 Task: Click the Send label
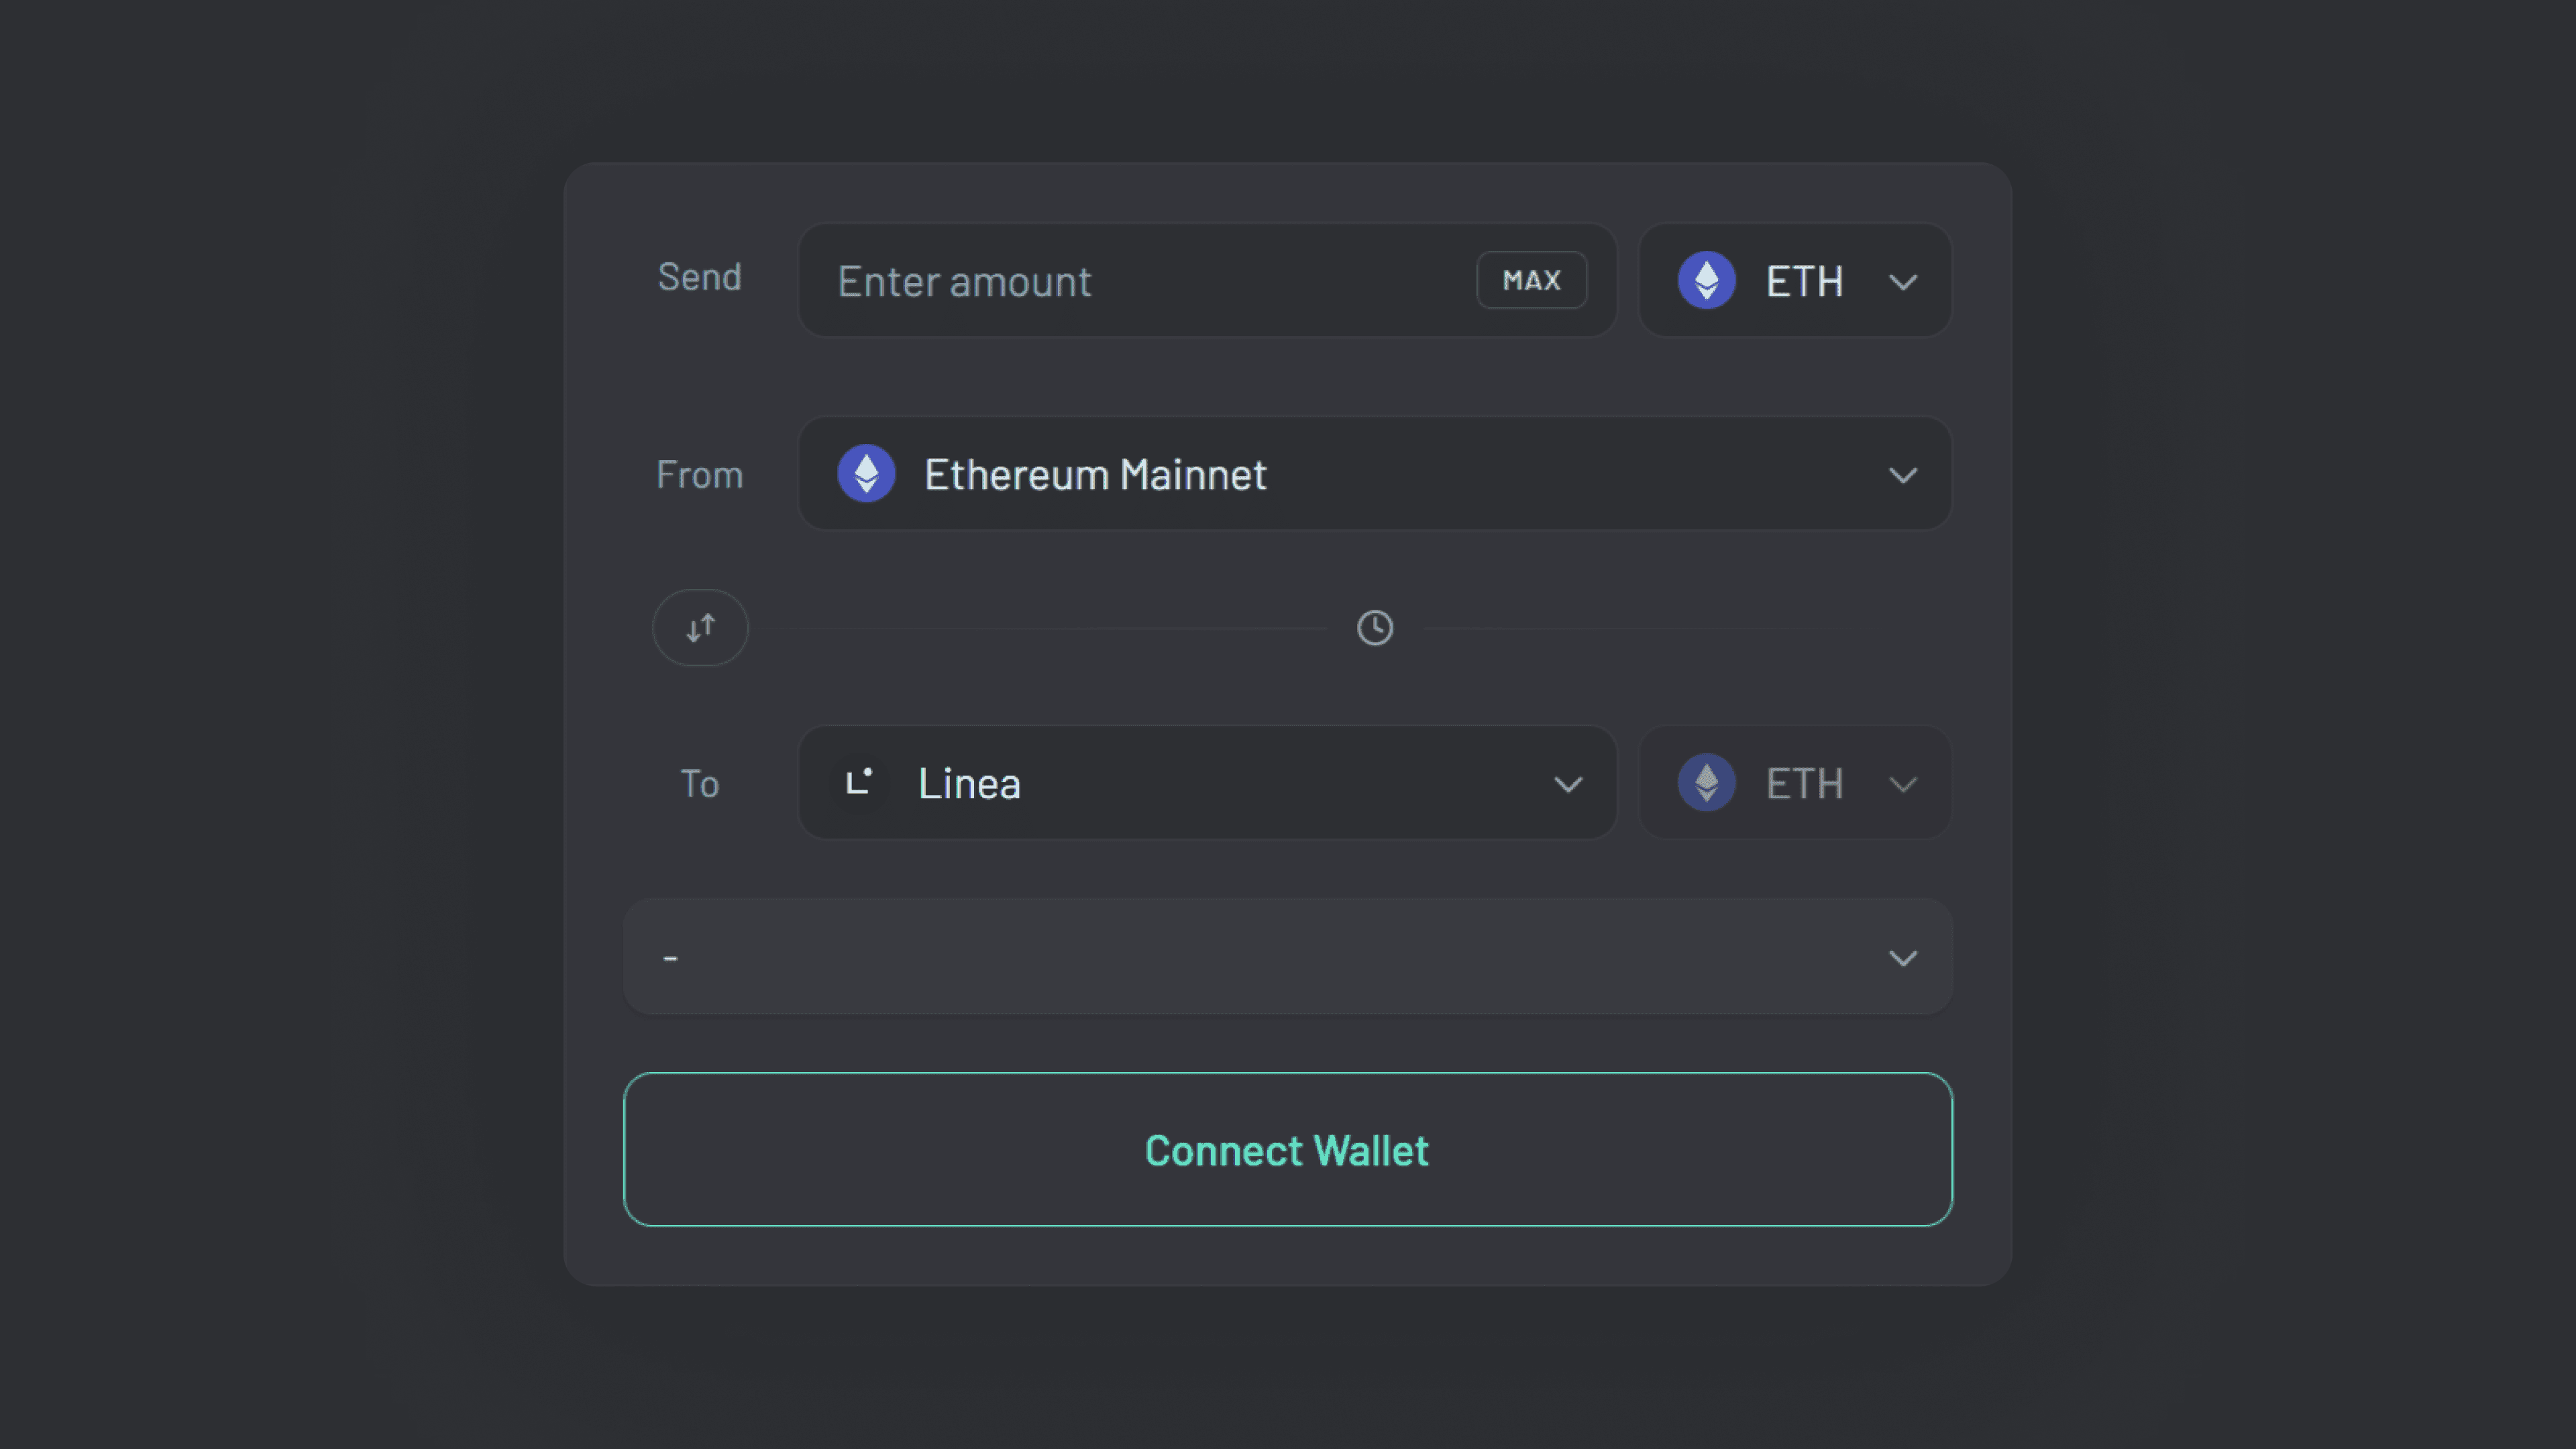pyautogui.click(x=699, y=277)
